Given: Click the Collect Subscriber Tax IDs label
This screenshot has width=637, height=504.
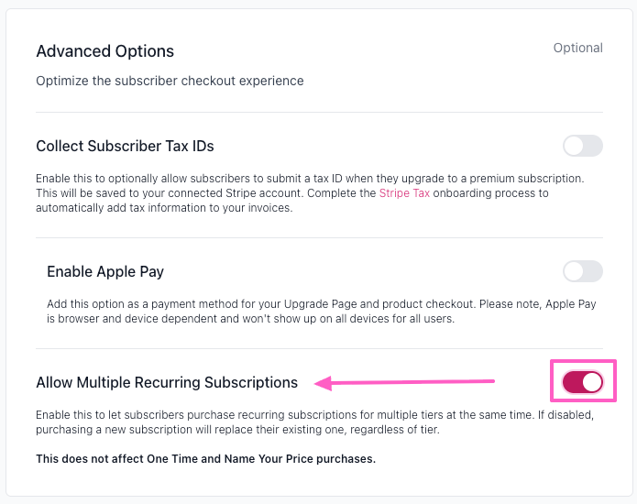Looking at the screenshot, I should (x=125, y=146).
